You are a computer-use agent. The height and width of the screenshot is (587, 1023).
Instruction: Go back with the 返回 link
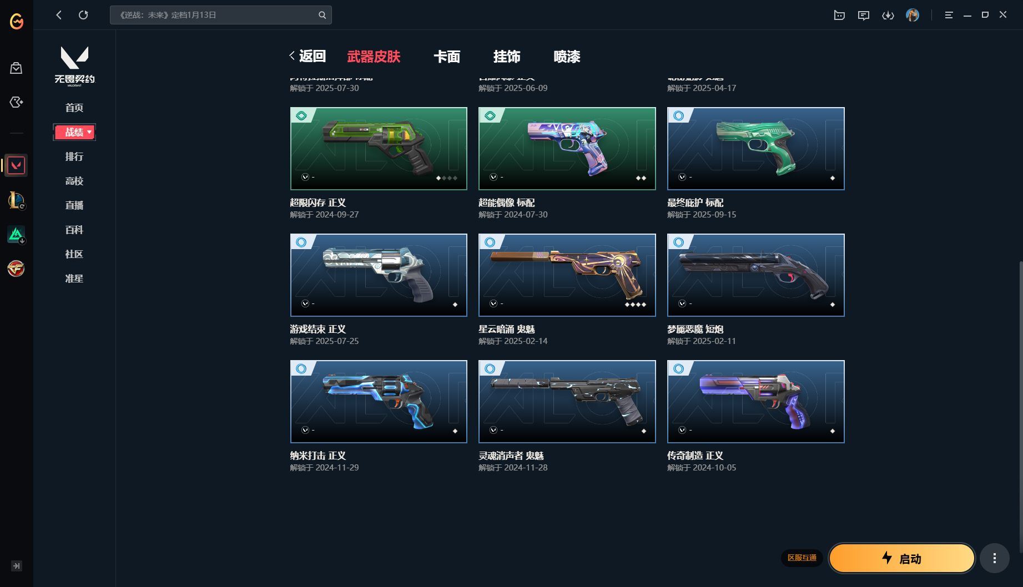tap(308, 56)
